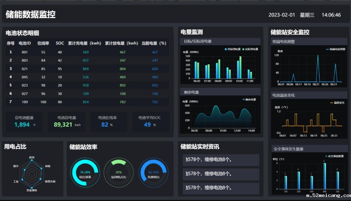Open the first 储能站实时资讯 news entry

(220, 160)
